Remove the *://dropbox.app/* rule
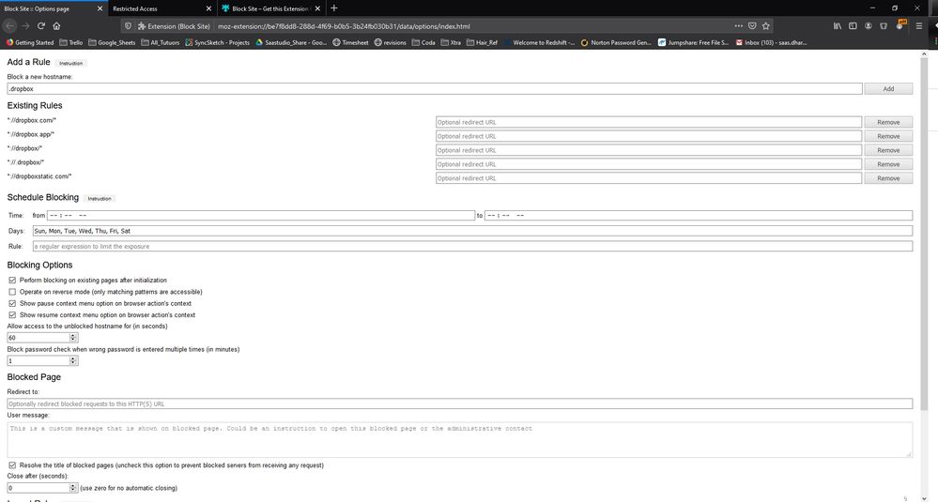The height and width of the screenshot is (502, 938). [888, 136]
